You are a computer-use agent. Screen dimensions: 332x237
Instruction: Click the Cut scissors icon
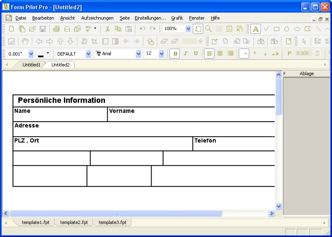[107, 29]
